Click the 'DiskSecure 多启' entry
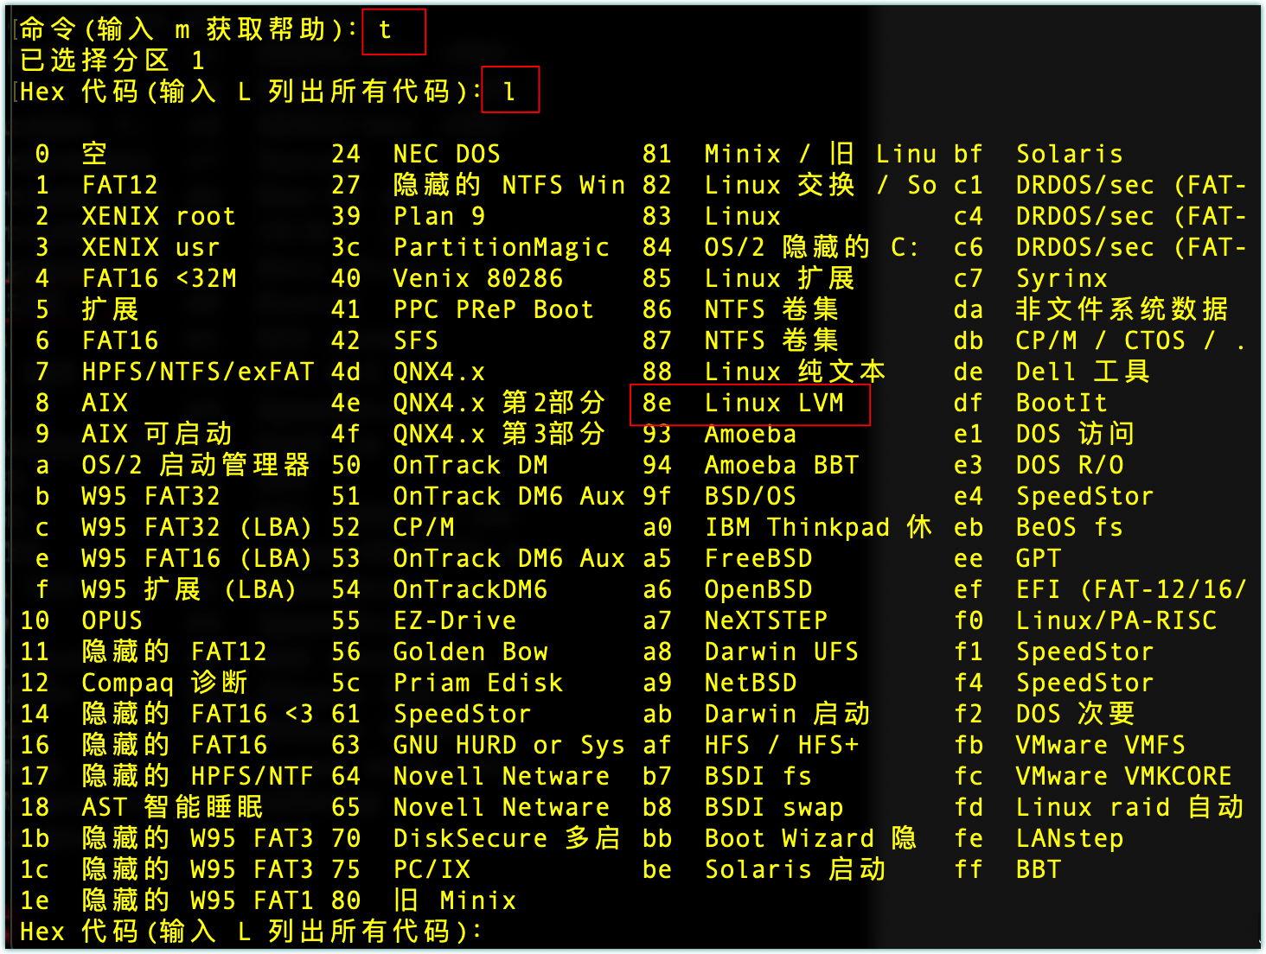 coord(507,838)
